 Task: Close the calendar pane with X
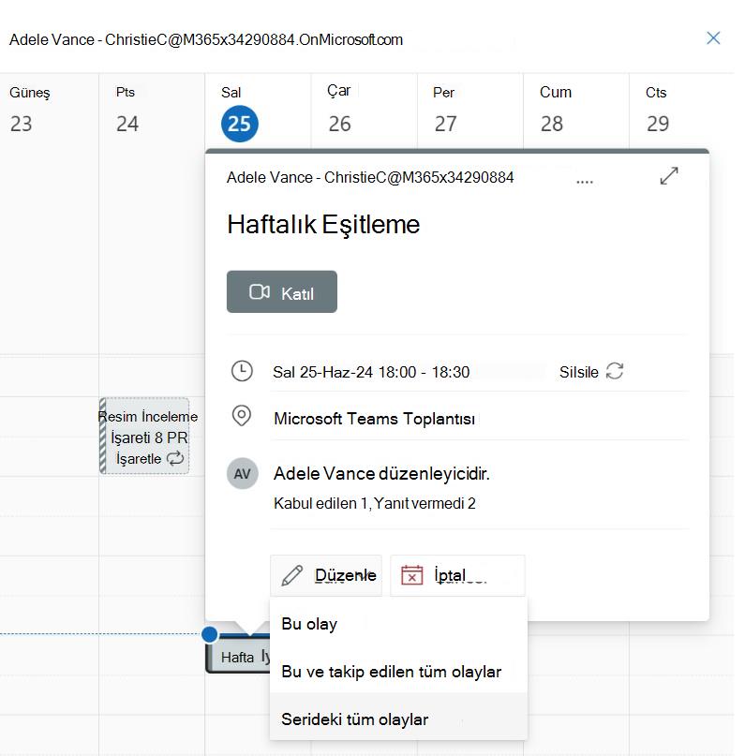[713, 38]
